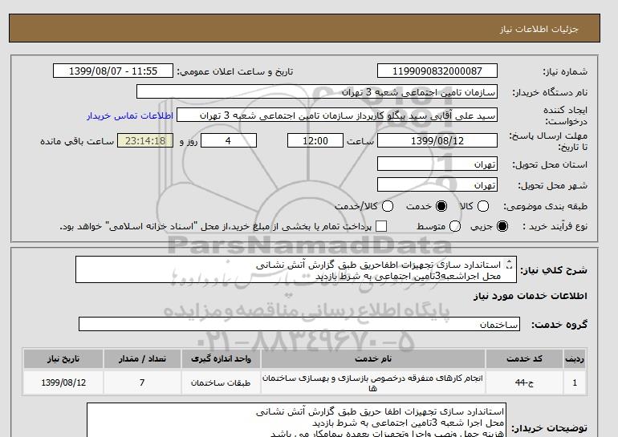Click the استان محل تحویل field تهران
This screenshot has width=618, height=437.
click(x=437, y=164)
